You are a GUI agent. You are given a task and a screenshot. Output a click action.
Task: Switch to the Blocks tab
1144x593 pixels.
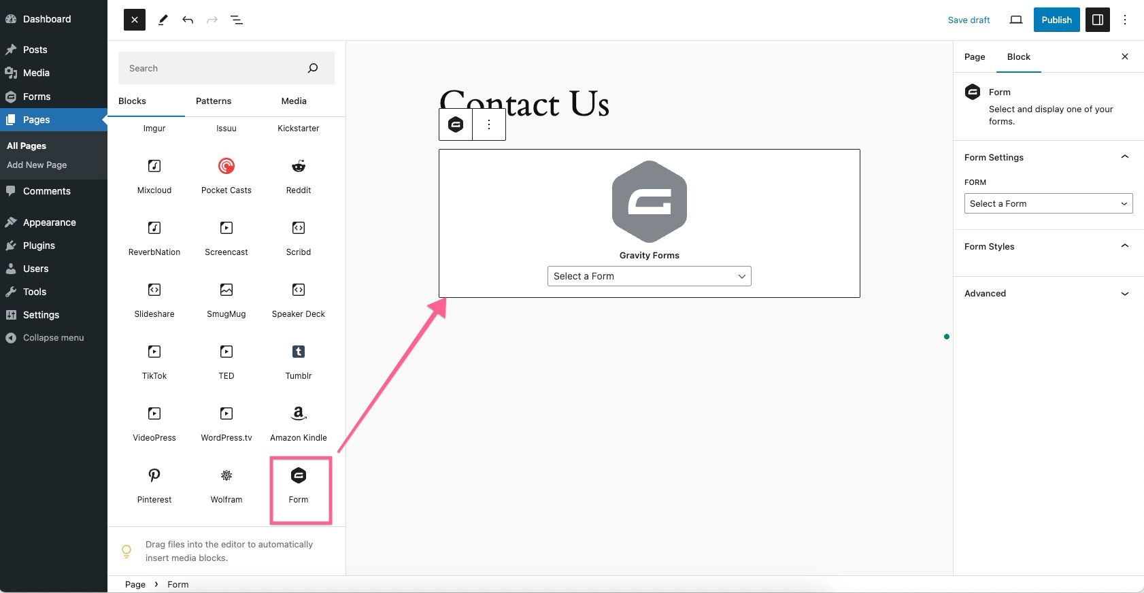132,101
